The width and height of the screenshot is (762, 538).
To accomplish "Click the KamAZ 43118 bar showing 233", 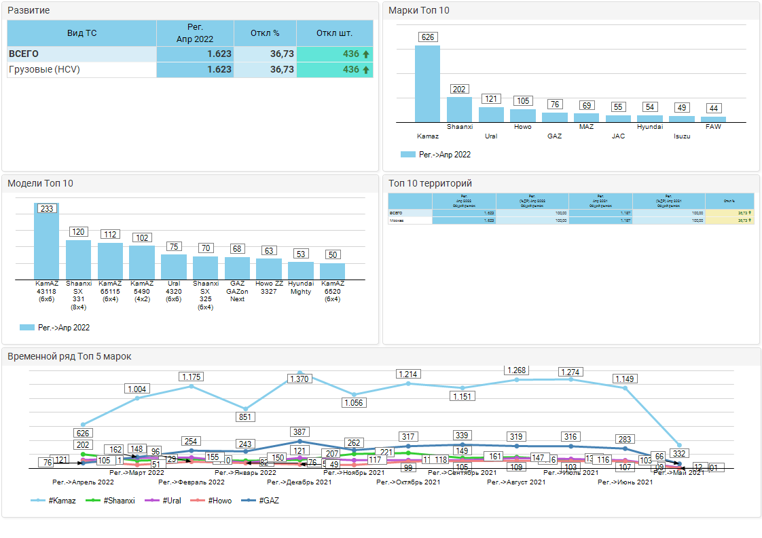I will pyautogui.click(x=47, y=241).
